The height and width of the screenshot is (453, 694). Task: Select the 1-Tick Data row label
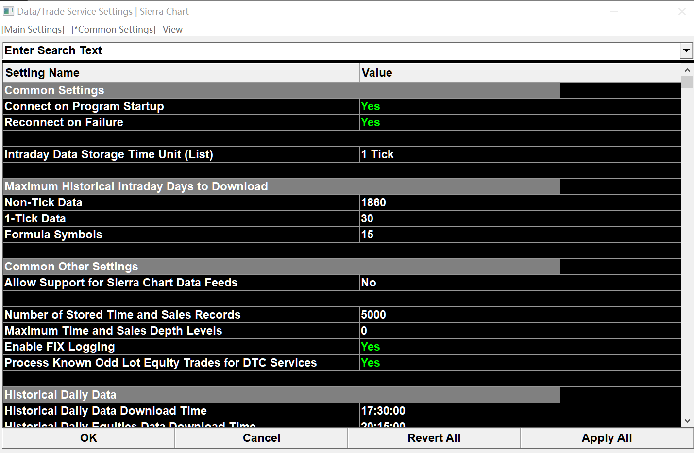[35, 218]
